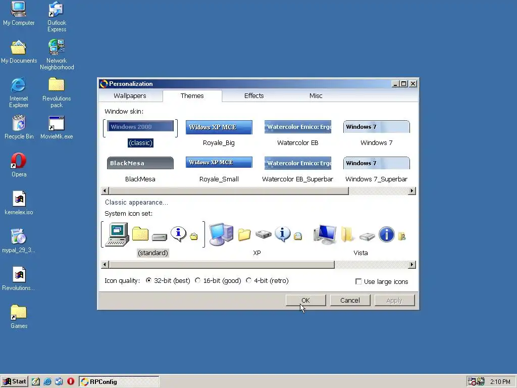Launch Opera desktop shortcut

coord(19,165)
